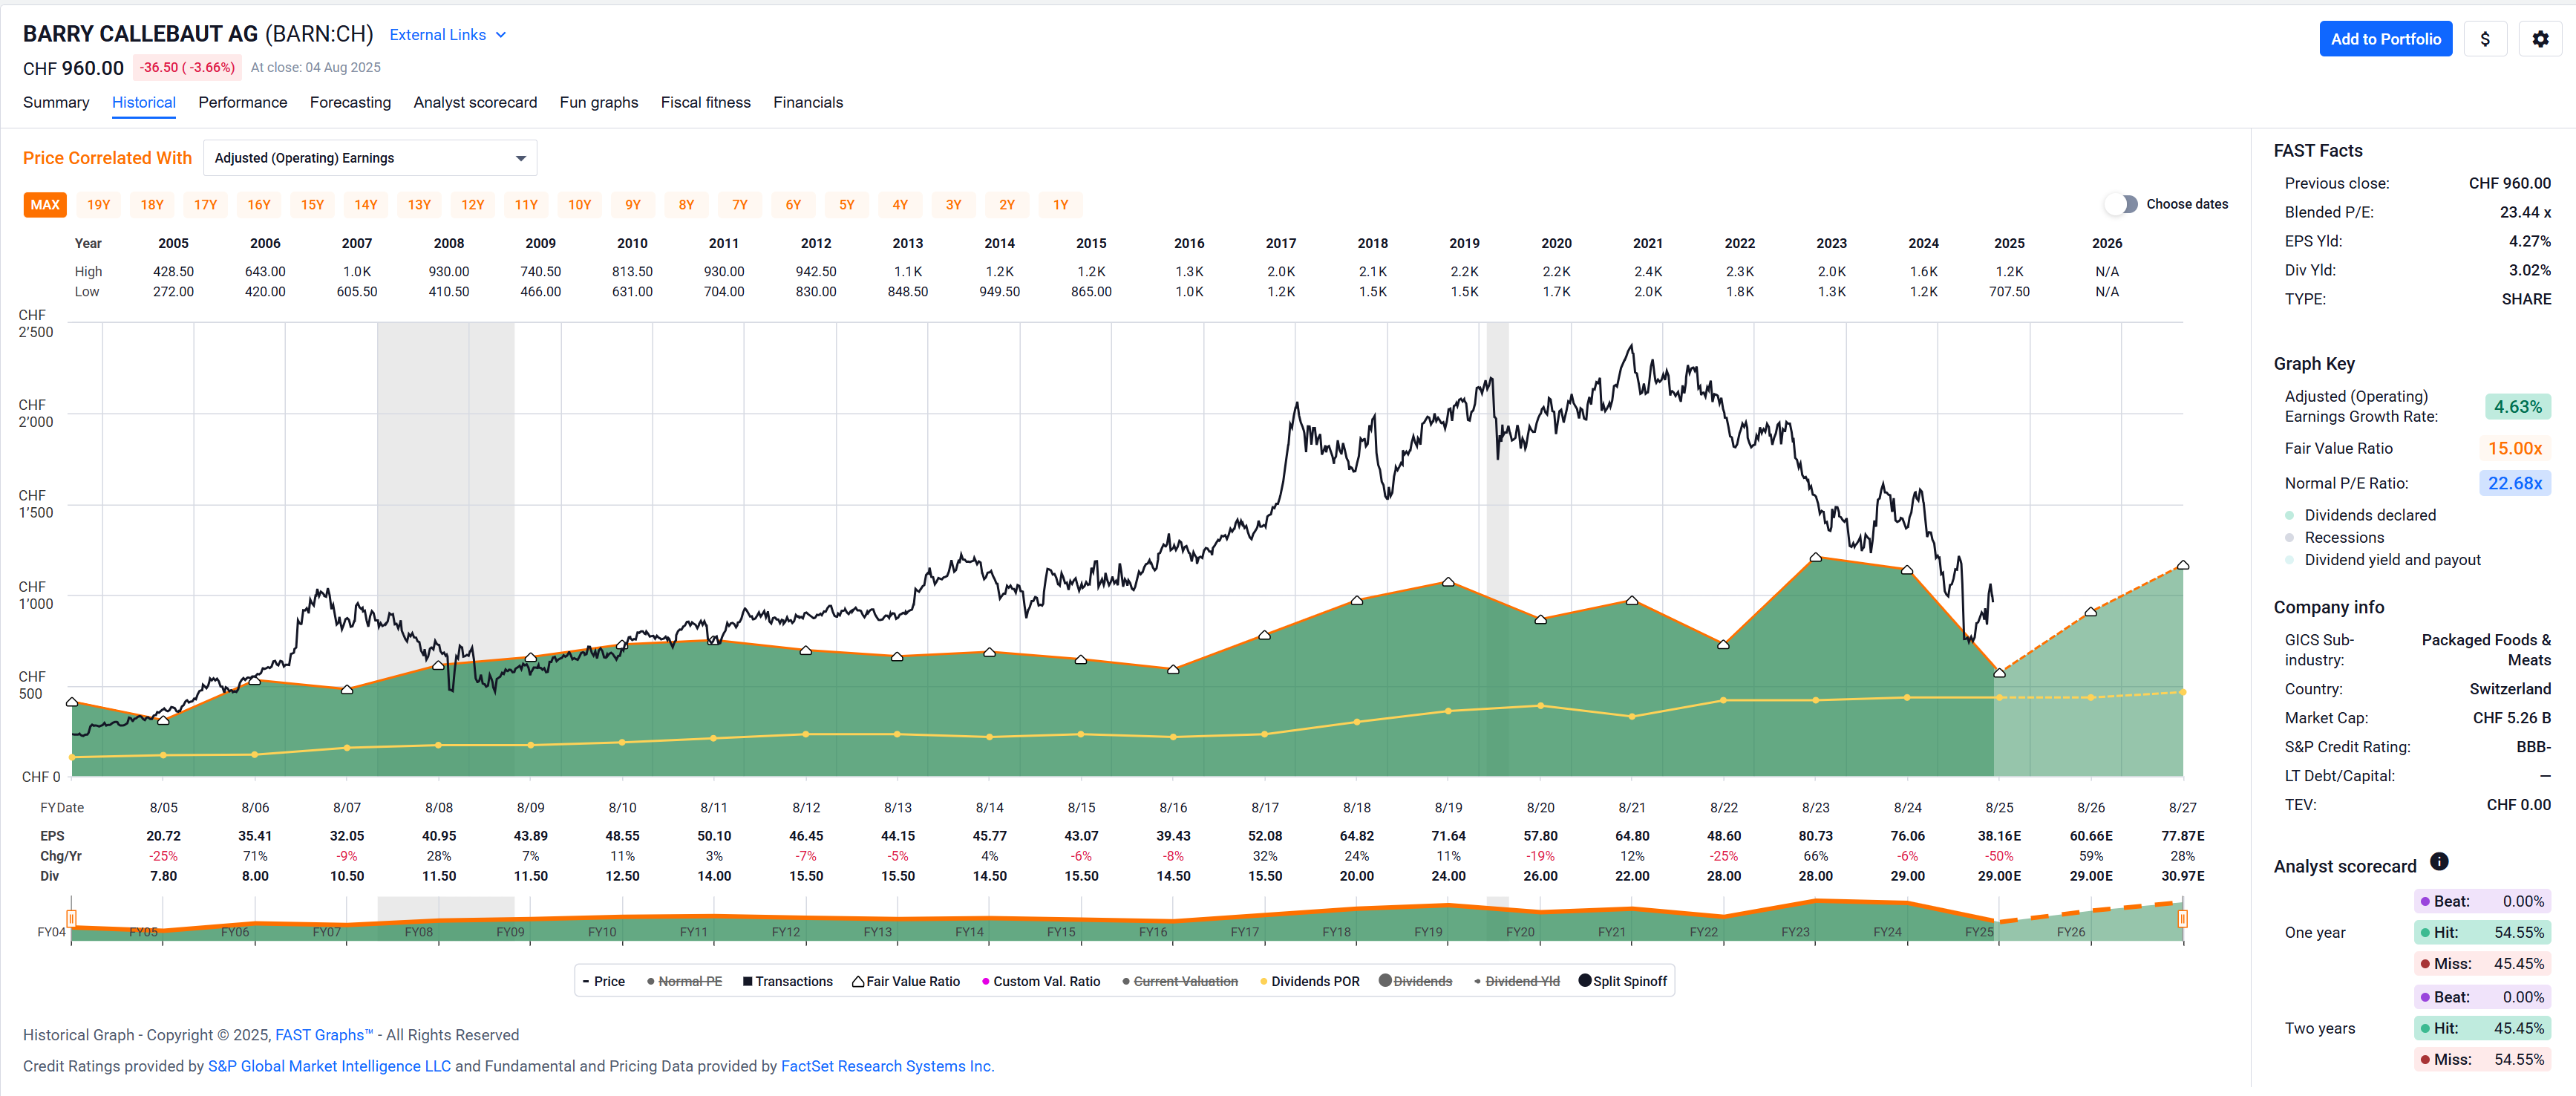Select the 12Y time range

click(472, 205)
